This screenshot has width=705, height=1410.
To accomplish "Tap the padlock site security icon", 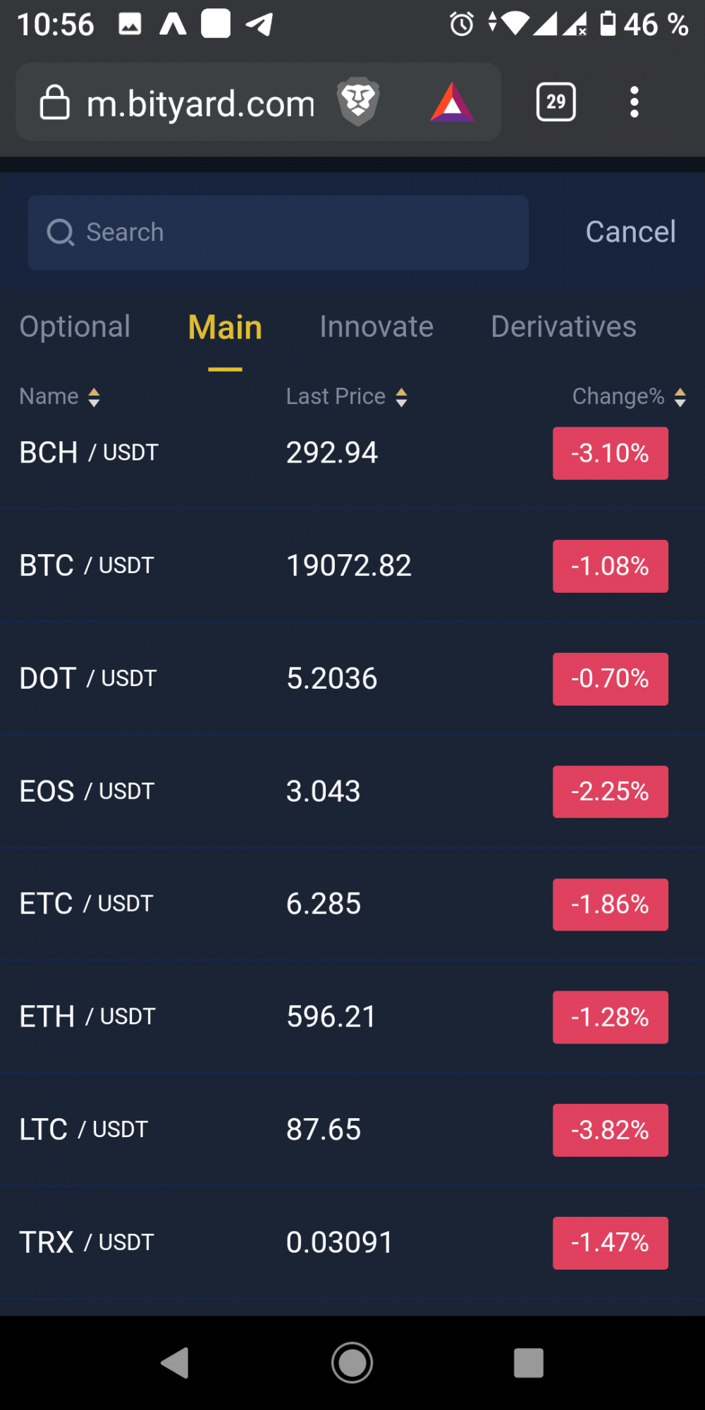I will pos(54,102).
